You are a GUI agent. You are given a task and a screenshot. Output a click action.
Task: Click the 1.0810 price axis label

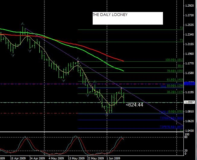[x=189, y=111]
